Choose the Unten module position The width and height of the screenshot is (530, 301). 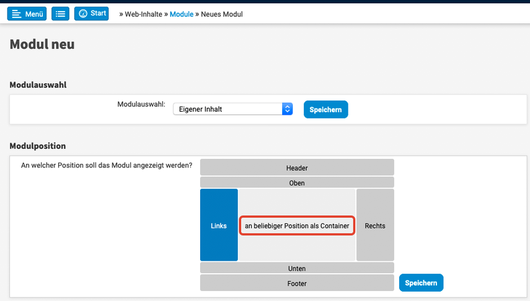point(297,268)
